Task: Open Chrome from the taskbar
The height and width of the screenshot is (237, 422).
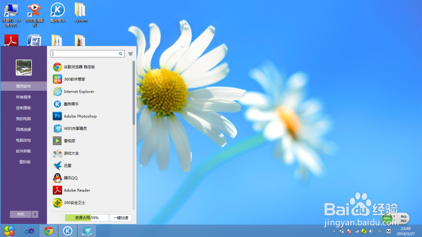Action: [x=49, y=231]
